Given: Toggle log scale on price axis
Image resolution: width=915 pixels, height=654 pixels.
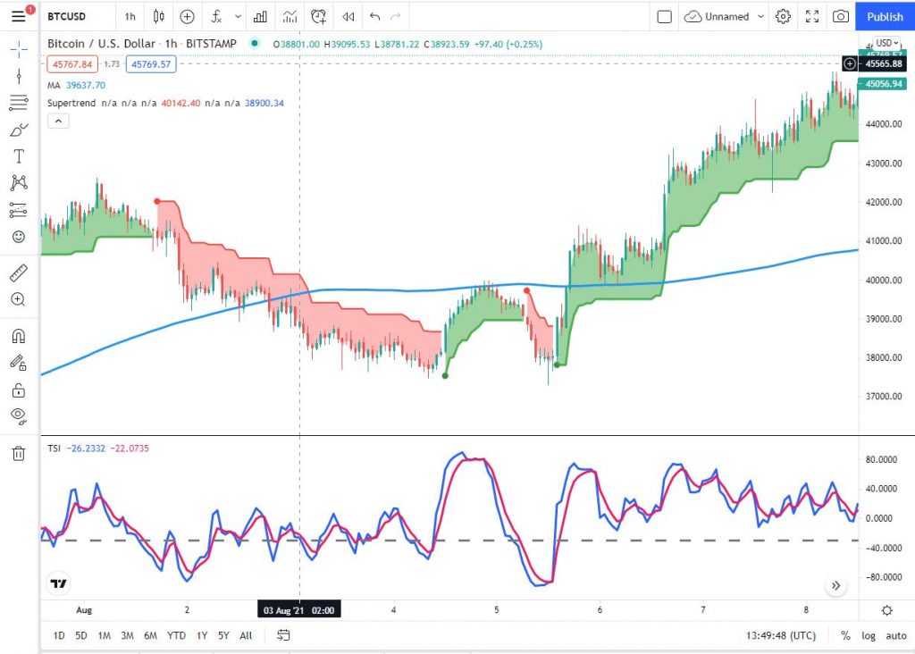Looking at the screenshot, I should pyautogui.click(x=869, y=635).
